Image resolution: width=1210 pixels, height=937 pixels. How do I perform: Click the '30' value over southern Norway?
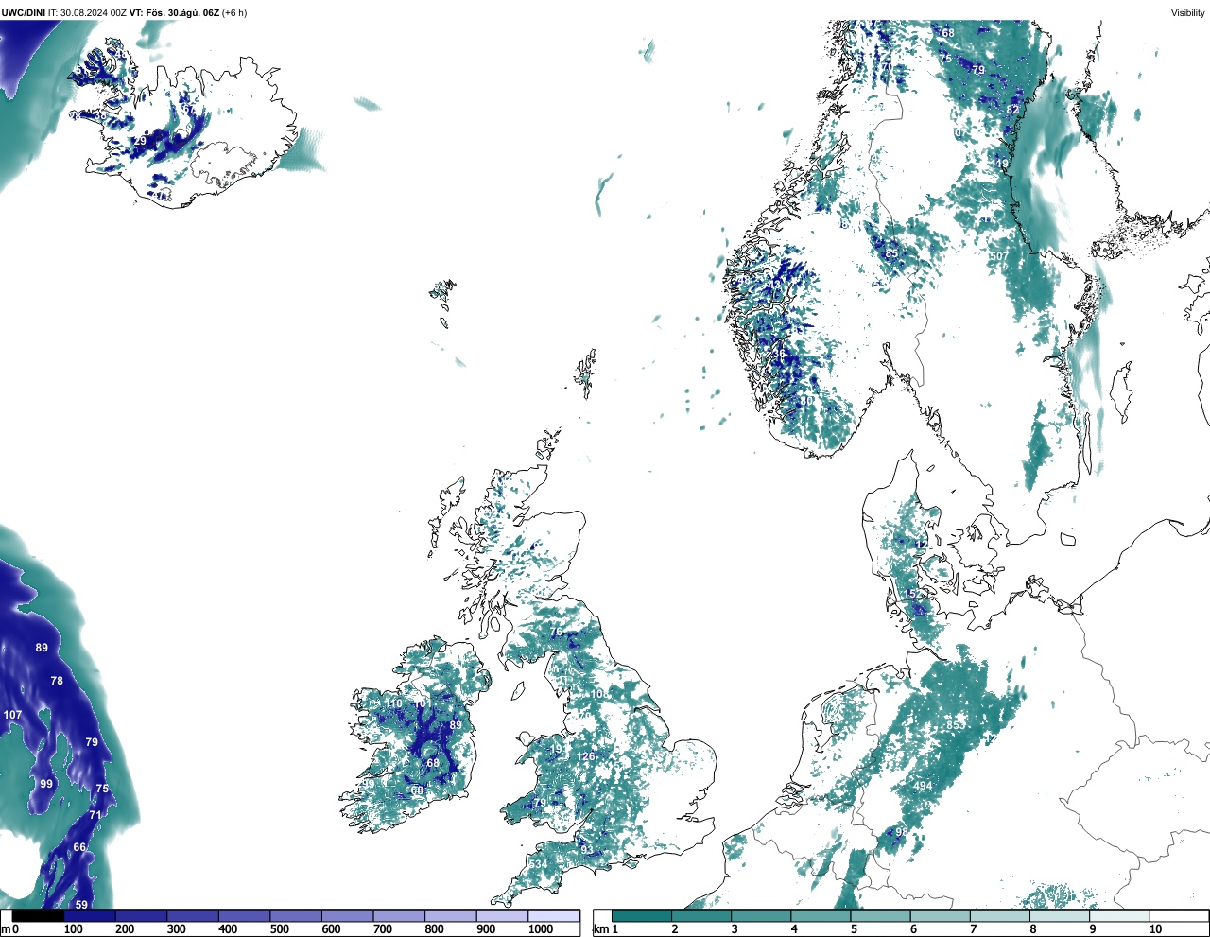[806, 401]
